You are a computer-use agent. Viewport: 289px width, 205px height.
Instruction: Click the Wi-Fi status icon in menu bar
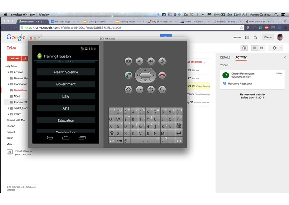pos(209,15)
